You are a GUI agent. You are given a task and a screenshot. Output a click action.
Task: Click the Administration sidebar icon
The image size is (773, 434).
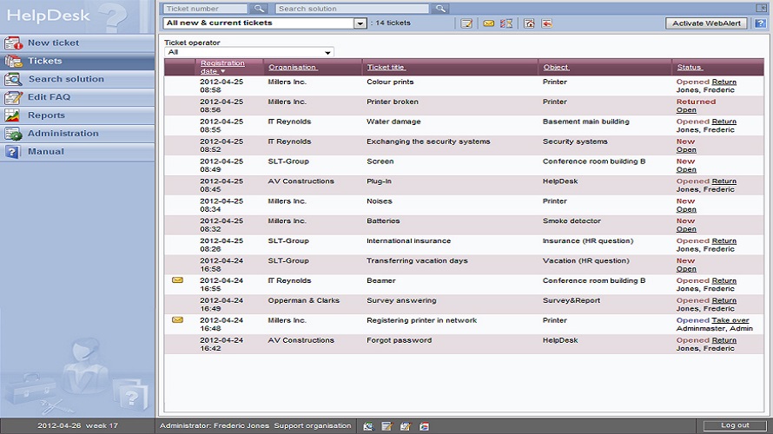tap(13, 134)
